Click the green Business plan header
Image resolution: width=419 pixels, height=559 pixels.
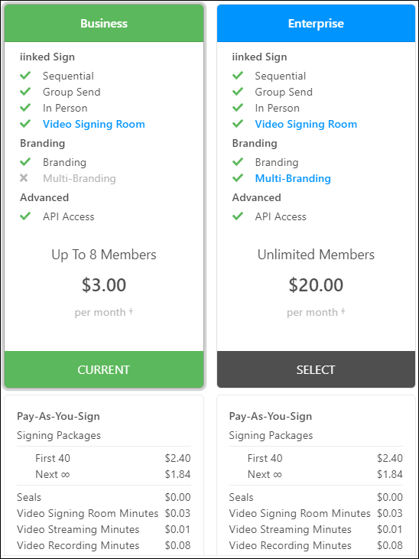104,23
